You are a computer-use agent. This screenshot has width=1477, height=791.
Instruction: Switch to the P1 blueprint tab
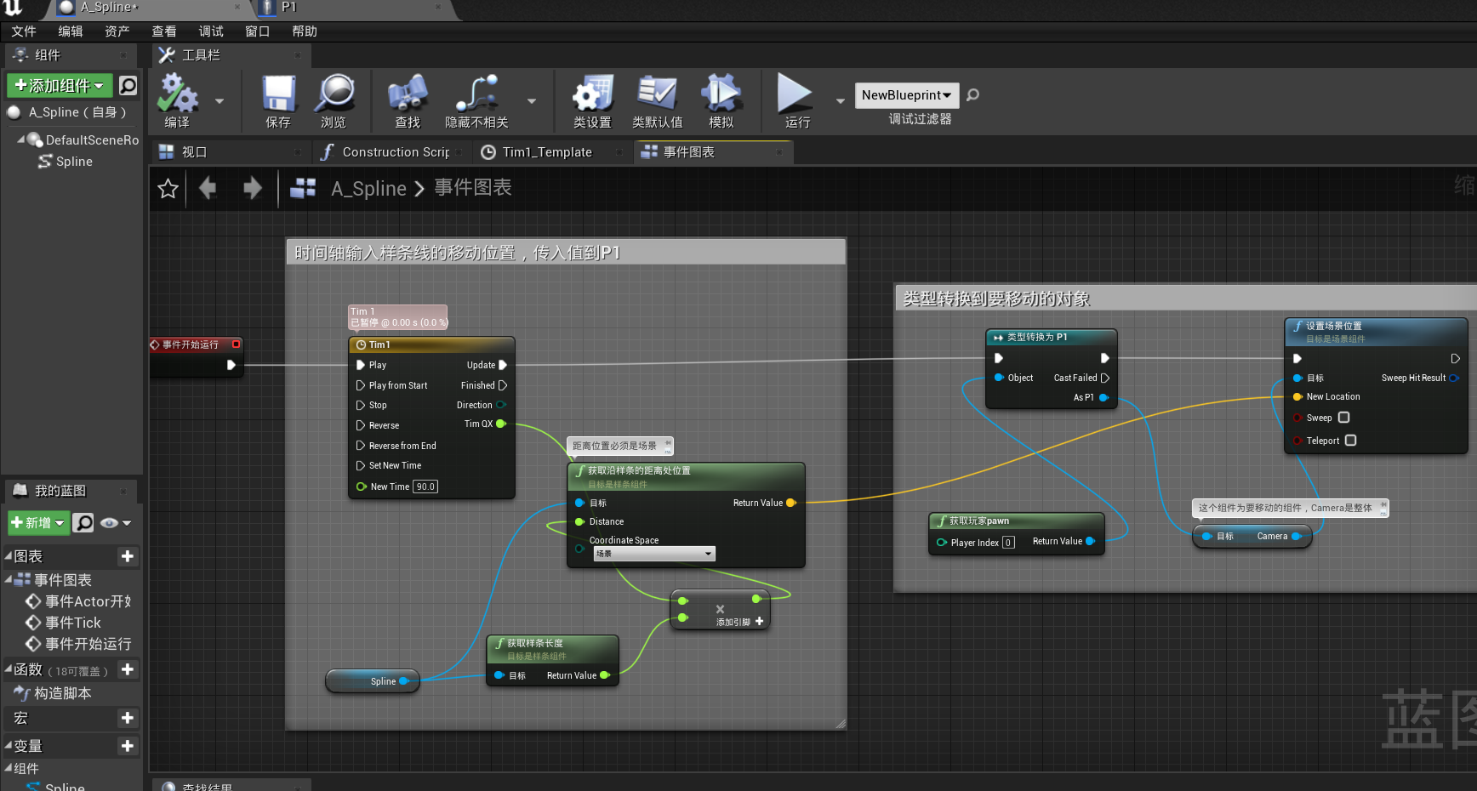click(x=352, y=8)
